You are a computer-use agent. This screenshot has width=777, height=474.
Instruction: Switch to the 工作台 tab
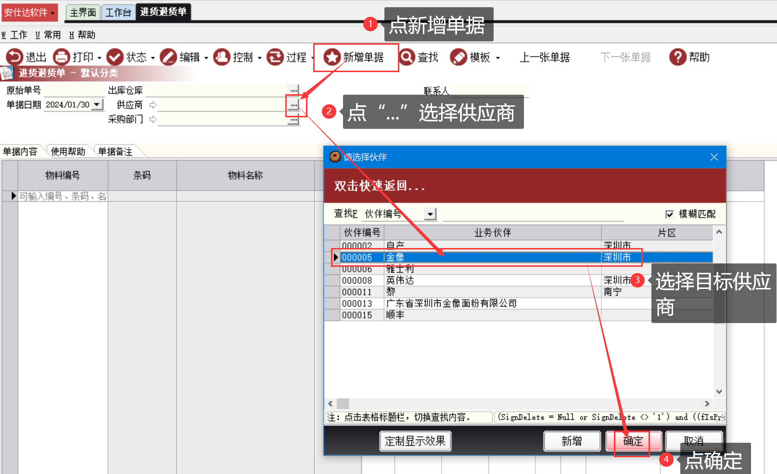point(118,12)
